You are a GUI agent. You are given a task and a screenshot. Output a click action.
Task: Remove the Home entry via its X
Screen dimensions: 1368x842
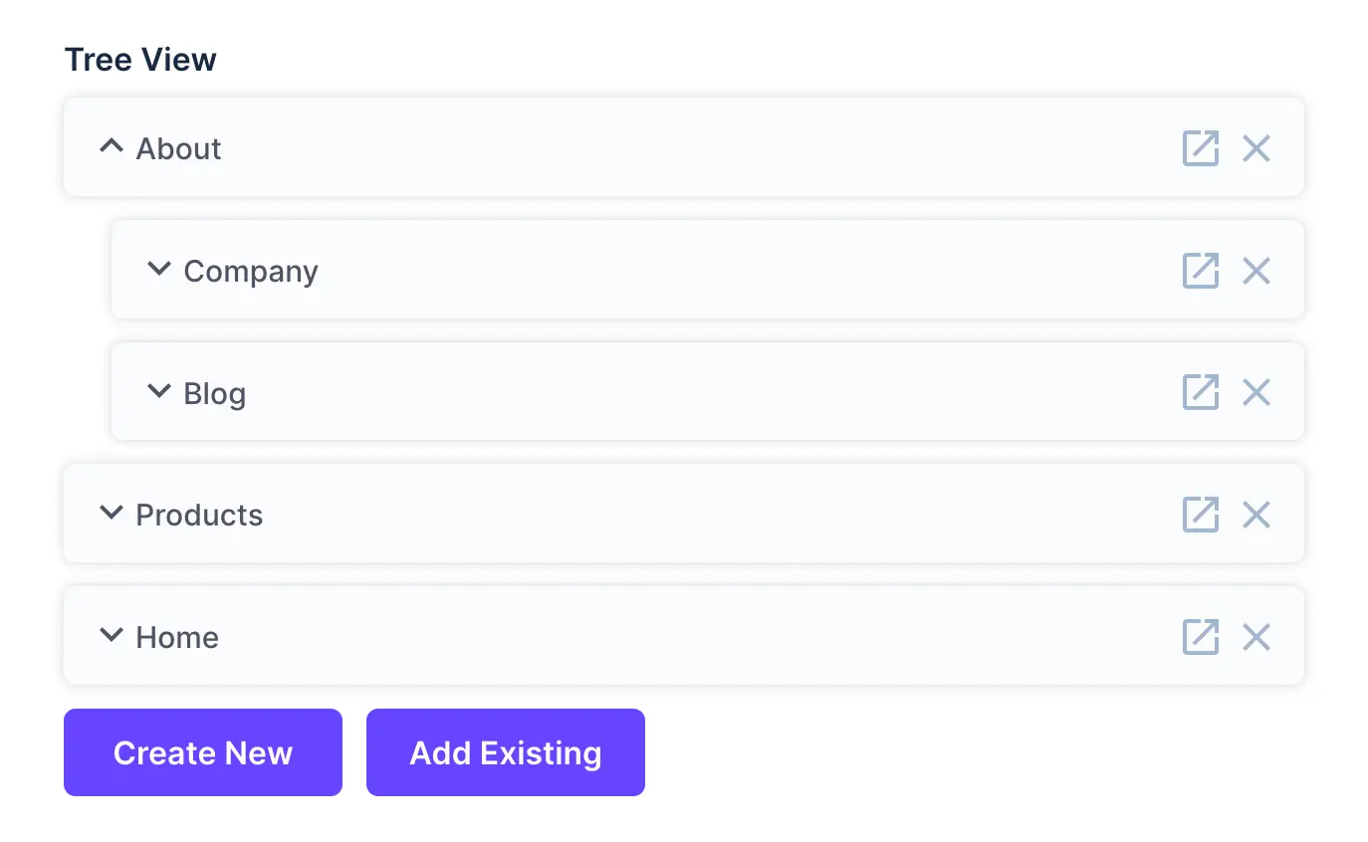coord(1255,637)
